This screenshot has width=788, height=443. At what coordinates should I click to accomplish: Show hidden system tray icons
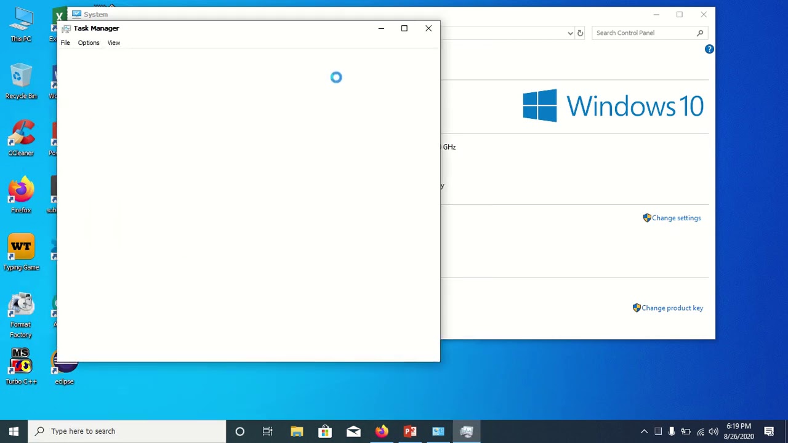pos(644,431)
